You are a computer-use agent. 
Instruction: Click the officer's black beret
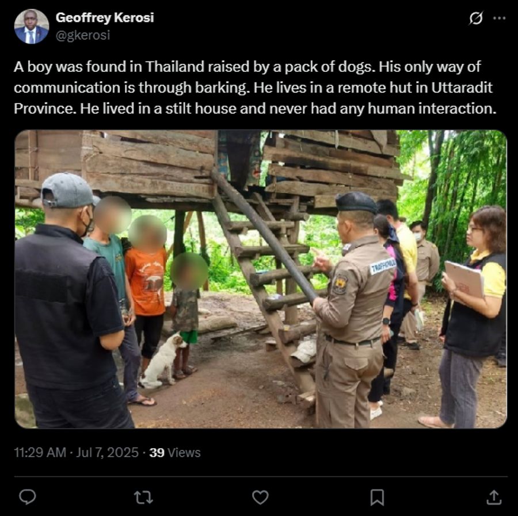click(x=356, y=202)
